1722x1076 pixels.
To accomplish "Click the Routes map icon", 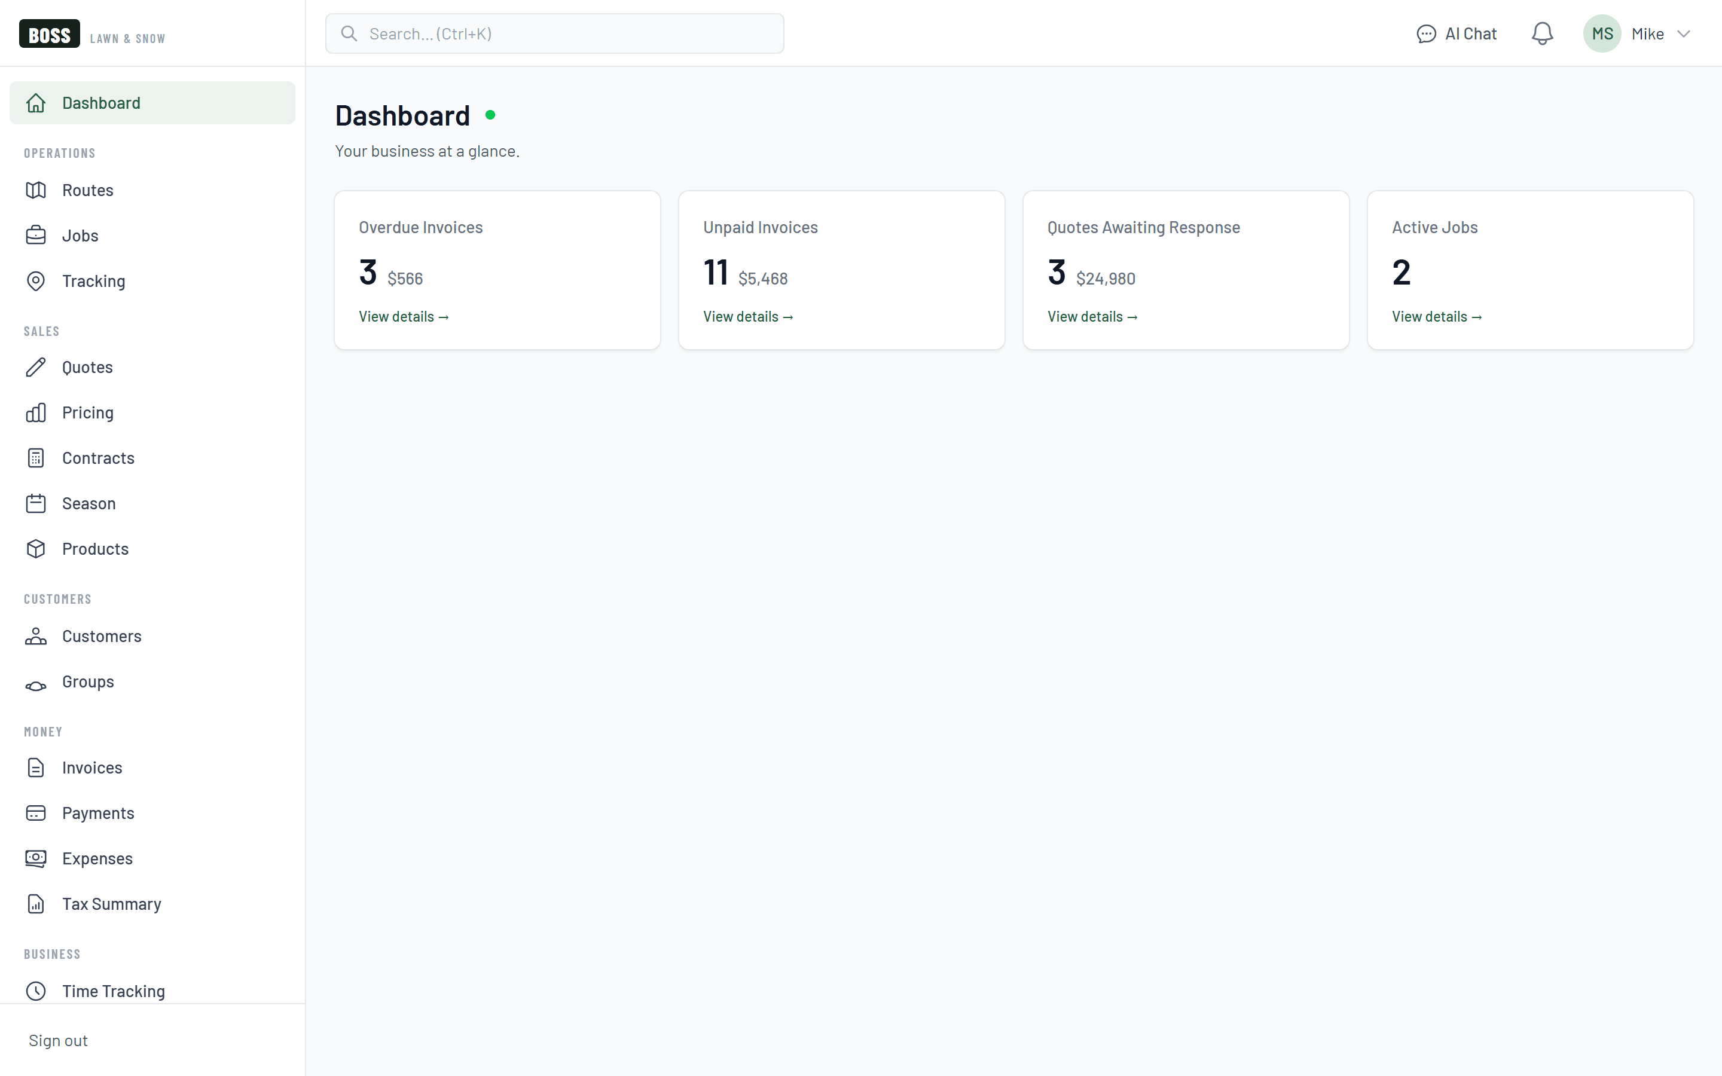I will click(36, 190).
